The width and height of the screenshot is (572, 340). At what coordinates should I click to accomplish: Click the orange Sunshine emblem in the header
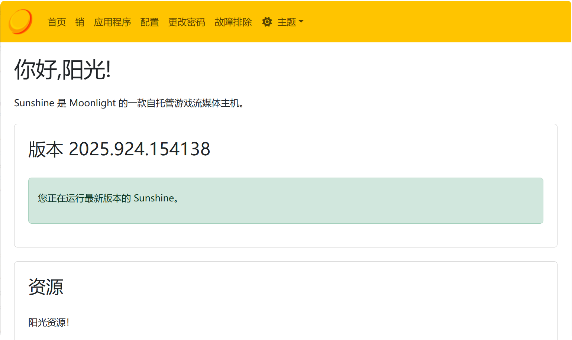[20, 22]
